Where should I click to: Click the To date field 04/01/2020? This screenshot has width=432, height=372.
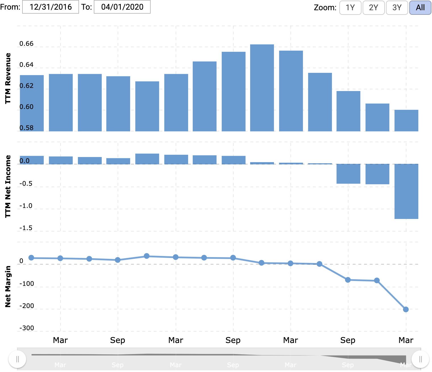click(122, 7)
